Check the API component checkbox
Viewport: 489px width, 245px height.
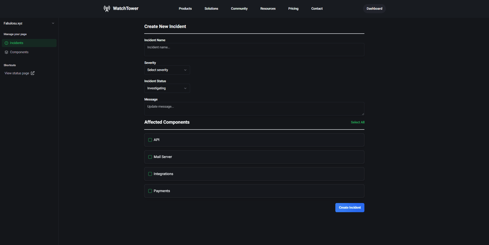(x=150, y=140)
